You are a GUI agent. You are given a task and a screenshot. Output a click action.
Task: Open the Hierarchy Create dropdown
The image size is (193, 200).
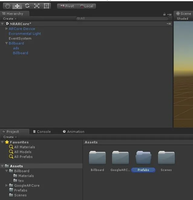[10, 19]
